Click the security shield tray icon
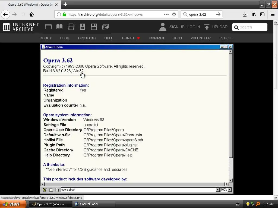Viewport: 278px width, 208px height. (248, 204)
